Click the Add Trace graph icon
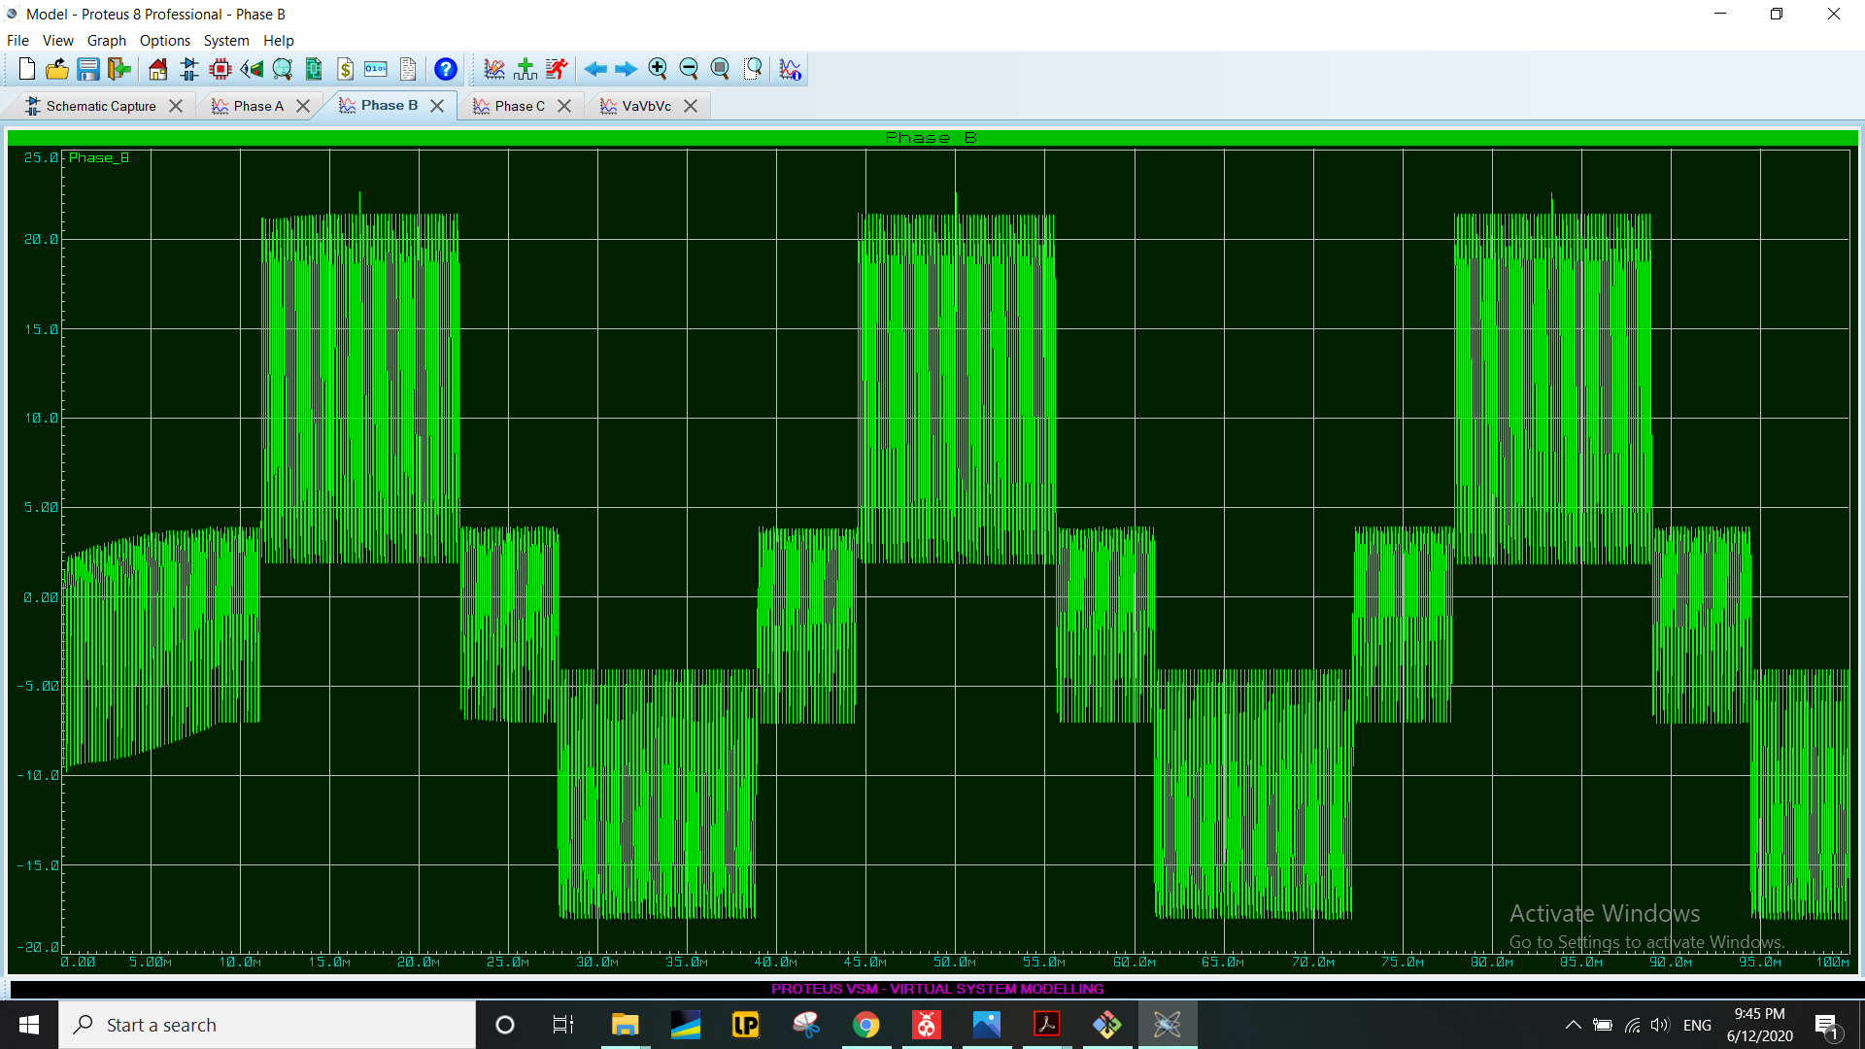This screenshot has width=1865, height=1049. [526, 69]
